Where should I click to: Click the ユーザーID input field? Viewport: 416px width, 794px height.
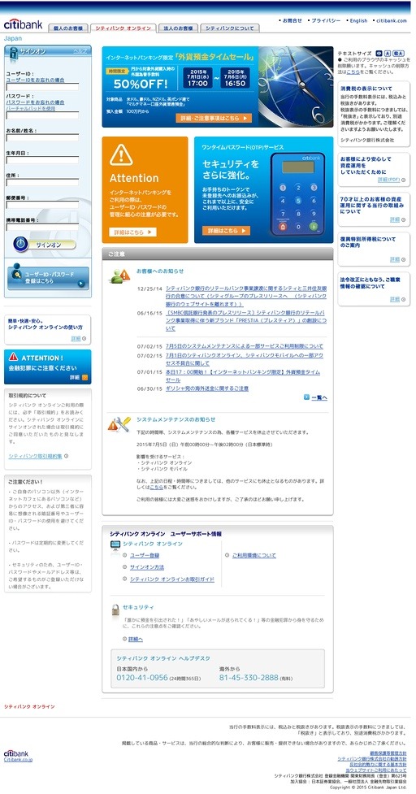(42, 87)
